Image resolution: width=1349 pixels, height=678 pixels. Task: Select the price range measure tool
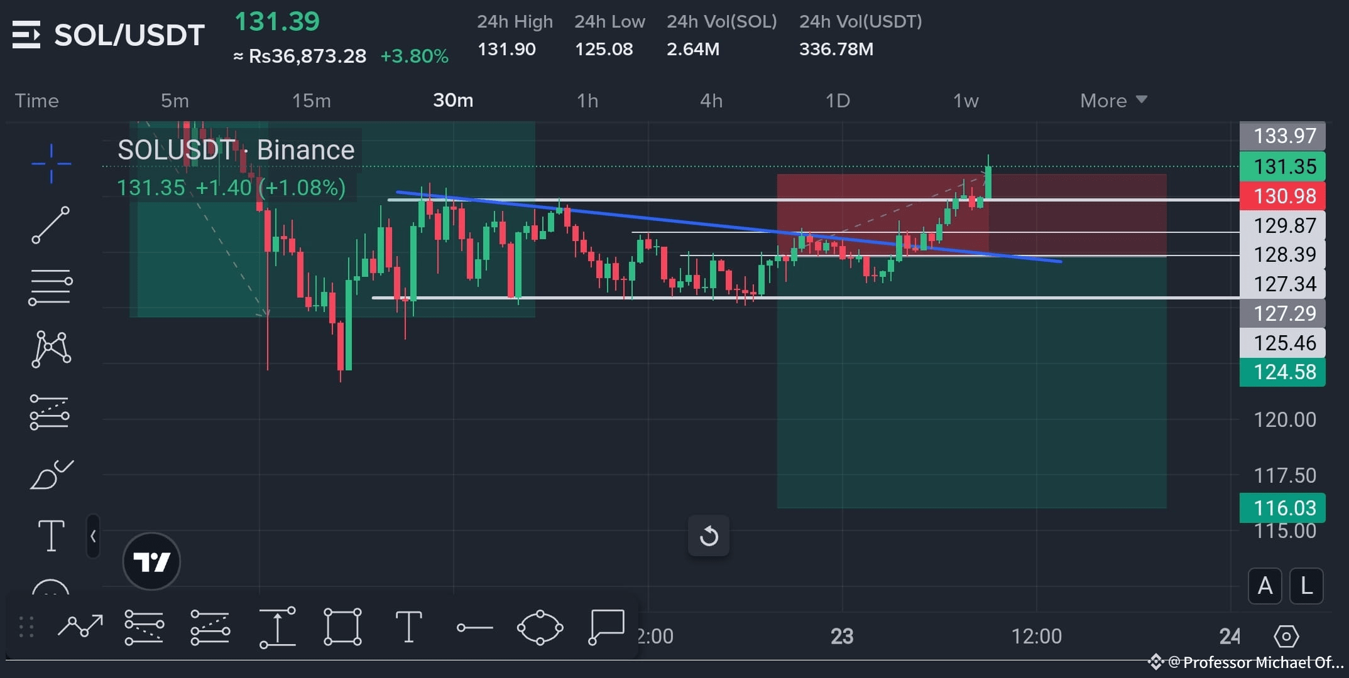(277, 627)
